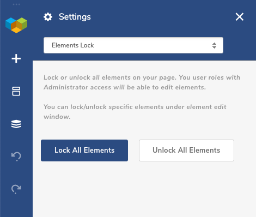Click the Settings gear icon
The height and width of the screenshot is (217, 256).
pyautogui.click(x=48, y=17)
